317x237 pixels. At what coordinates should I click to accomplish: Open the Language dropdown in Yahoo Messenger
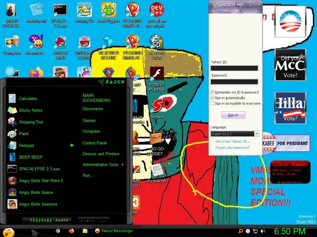click(x=257, y=134)
